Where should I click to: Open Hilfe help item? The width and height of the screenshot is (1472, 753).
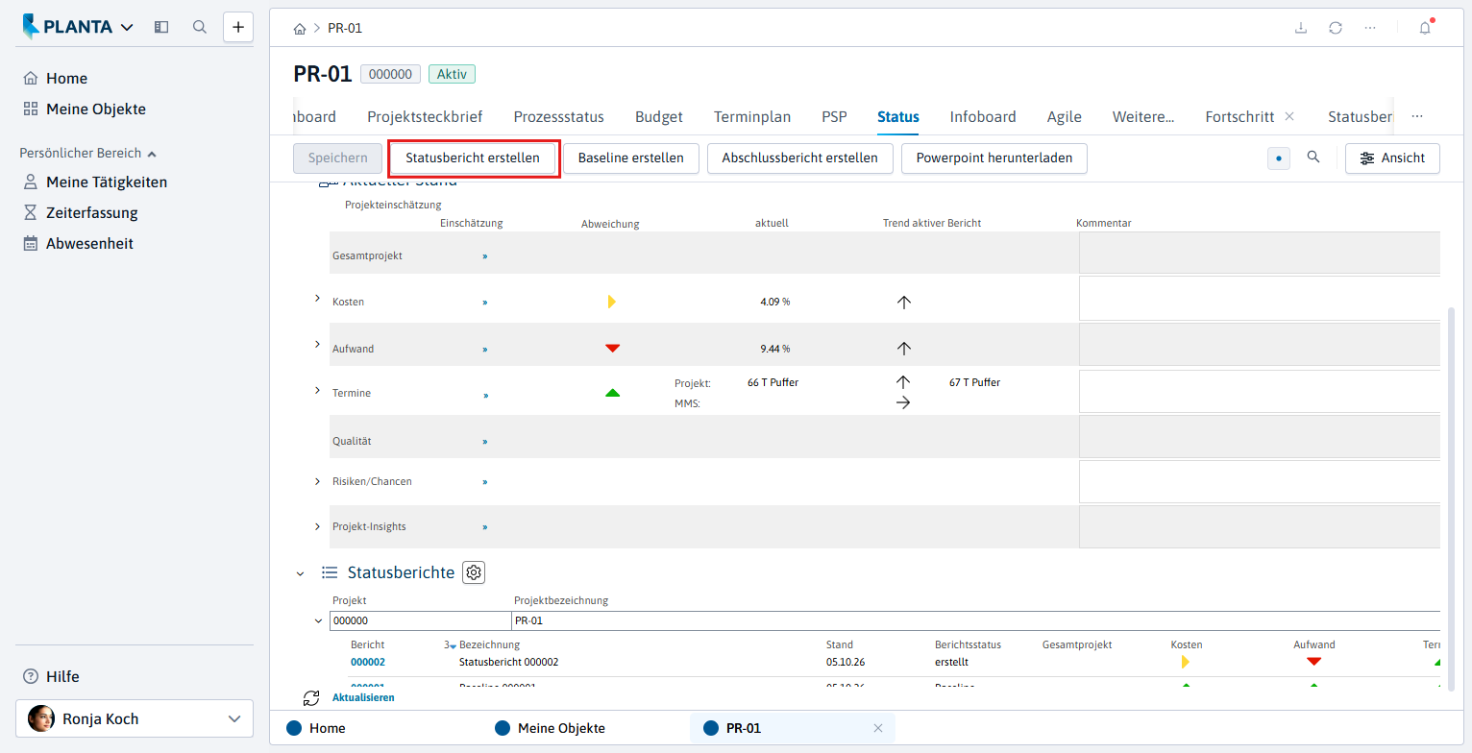click(x=51, y=677)
